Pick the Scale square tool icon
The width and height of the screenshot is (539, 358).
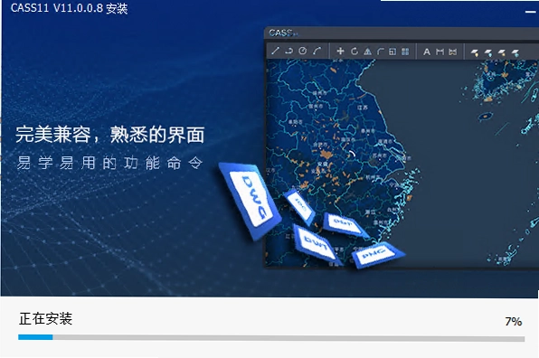(x=392, y=52)
